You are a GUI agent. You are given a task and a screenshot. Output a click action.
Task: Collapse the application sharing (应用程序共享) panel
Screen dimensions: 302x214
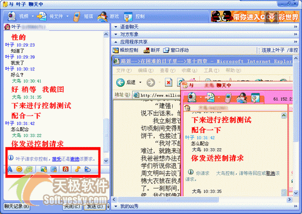pyautogui.click(x=205, y=41)
